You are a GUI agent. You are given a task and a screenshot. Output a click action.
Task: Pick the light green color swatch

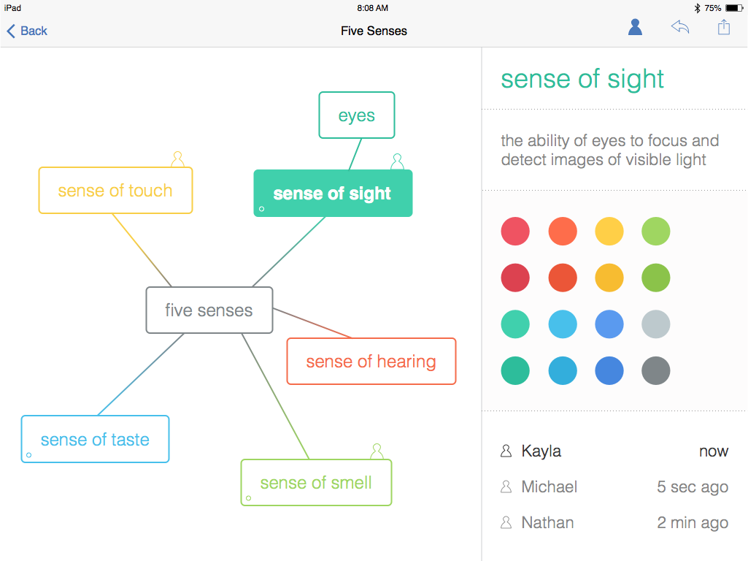[656, 231]
